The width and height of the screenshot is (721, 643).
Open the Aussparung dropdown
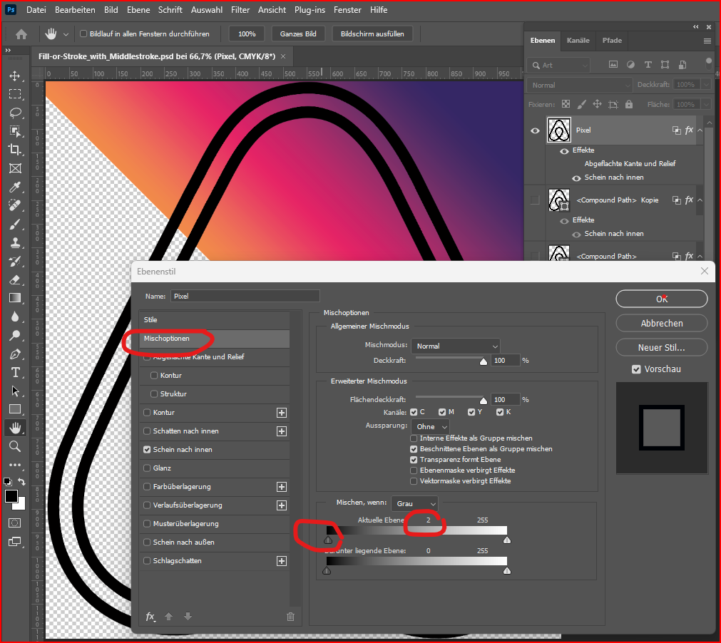click(430, 426)
